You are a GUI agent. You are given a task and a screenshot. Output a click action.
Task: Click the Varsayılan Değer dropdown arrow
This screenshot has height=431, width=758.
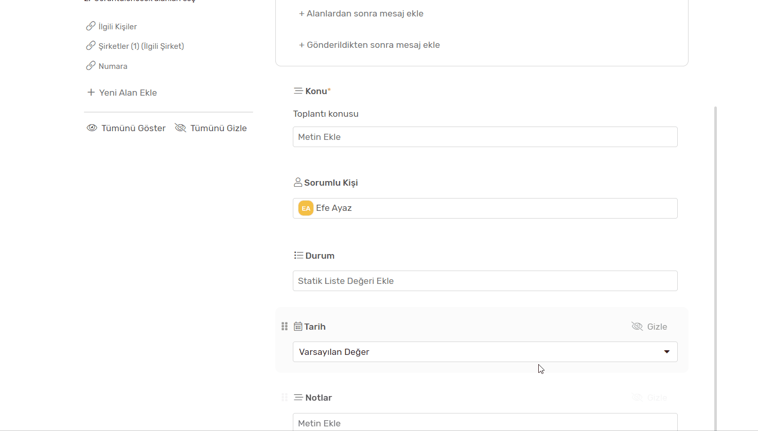tap(666, 352)
